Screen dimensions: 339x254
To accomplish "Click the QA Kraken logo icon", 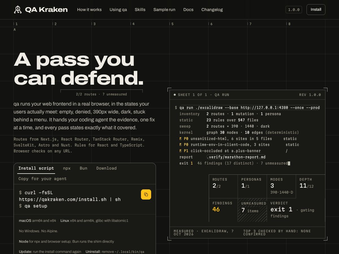I will [x=18, y=10].
